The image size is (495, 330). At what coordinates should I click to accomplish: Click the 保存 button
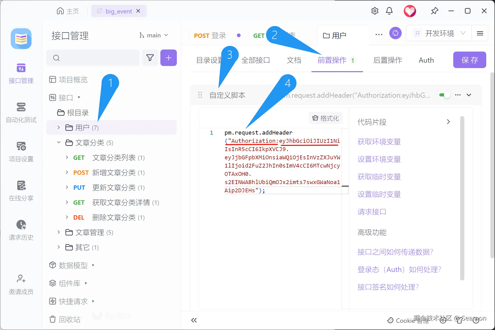click(469, 60)
